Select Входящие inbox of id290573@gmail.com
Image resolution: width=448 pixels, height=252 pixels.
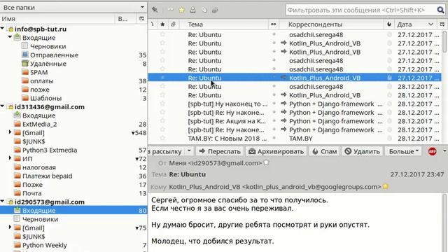point(73,210)
